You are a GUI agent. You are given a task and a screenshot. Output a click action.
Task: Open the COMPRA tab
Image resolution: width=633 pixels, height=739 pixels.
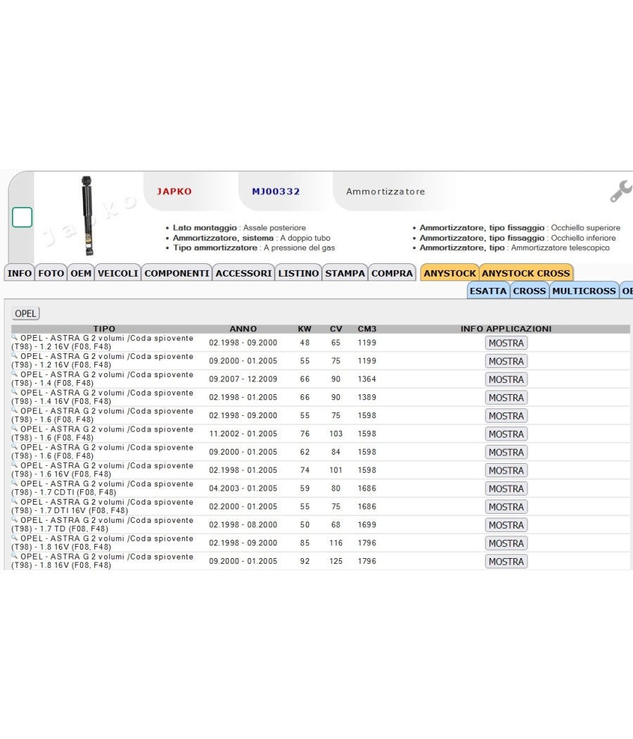(x=392, y=273)
